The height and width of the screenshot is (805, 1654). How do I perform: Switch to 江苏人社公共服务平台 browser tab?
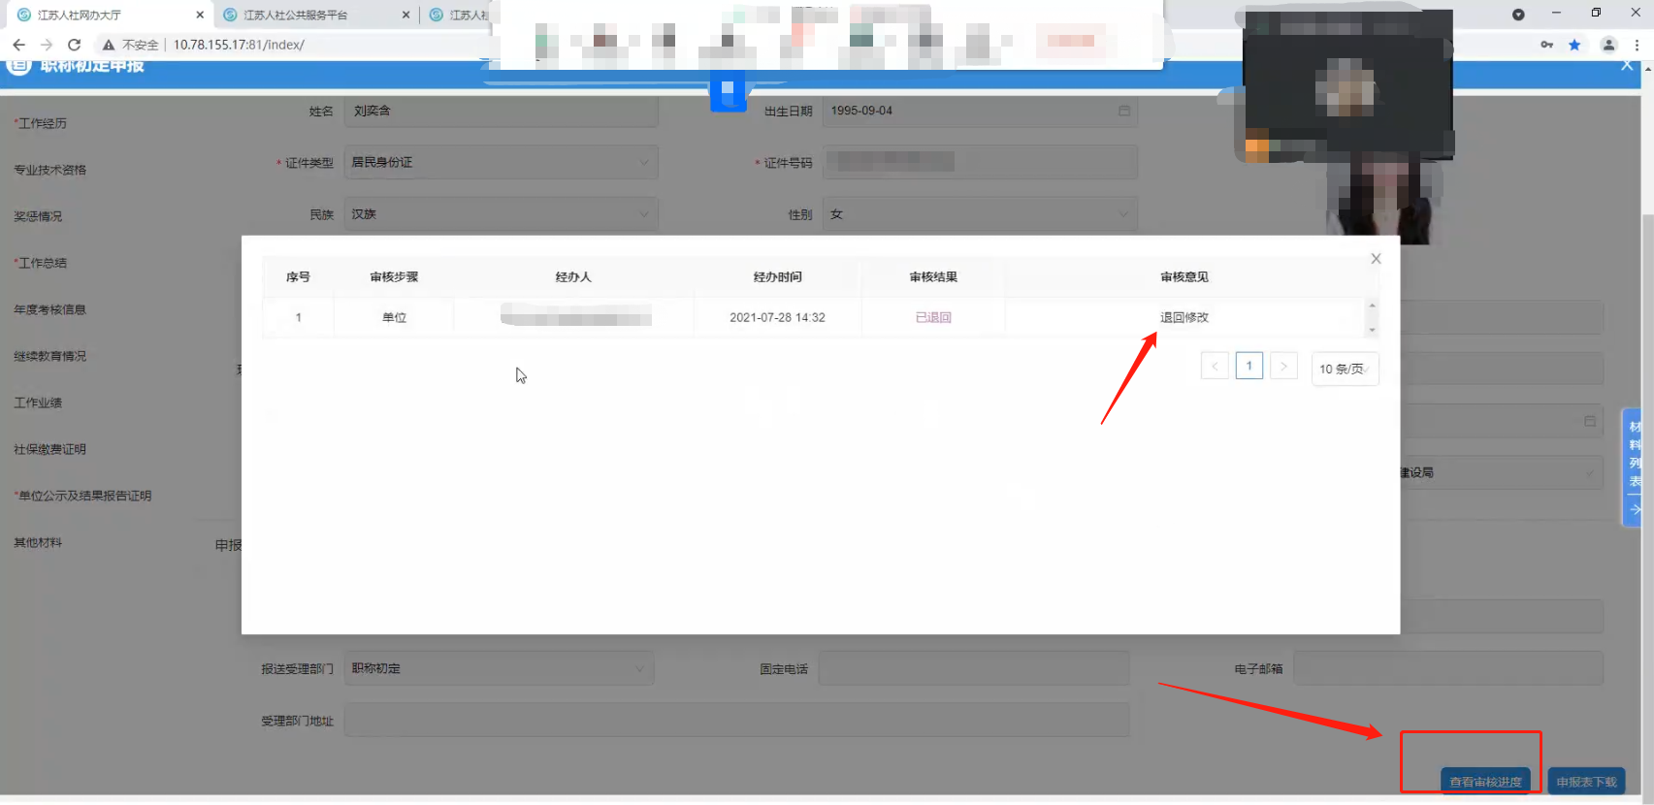pos(295,15)
